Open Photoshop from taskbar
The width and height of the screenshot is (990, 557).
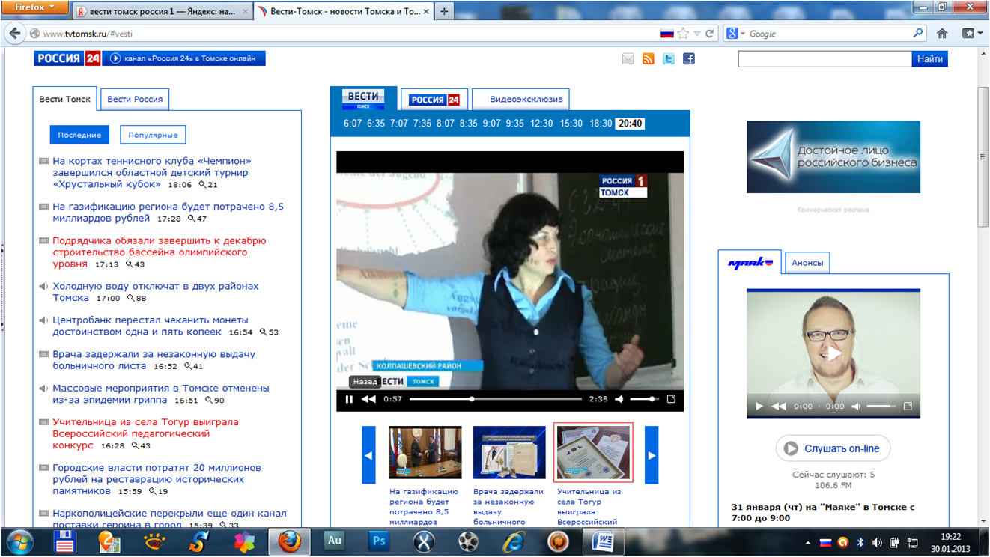380,541
